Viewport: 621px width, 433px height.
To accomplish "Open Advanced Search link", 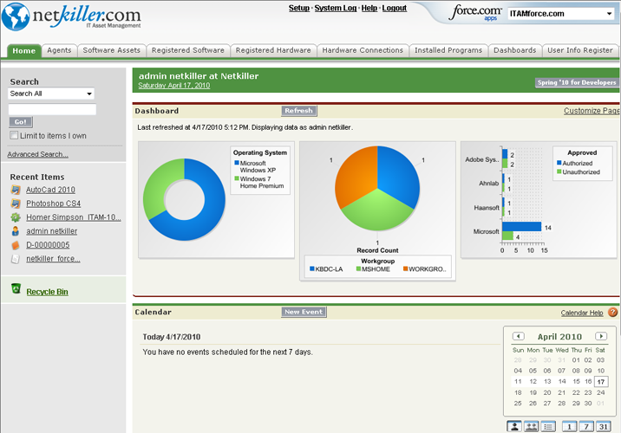I will coord(37,154).
